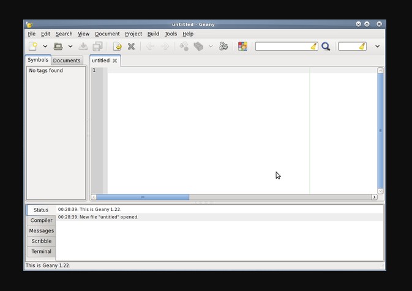412x291 pixels.
Task: Compile the current file with the toolbar icon
Action: [x=184, y=46]
